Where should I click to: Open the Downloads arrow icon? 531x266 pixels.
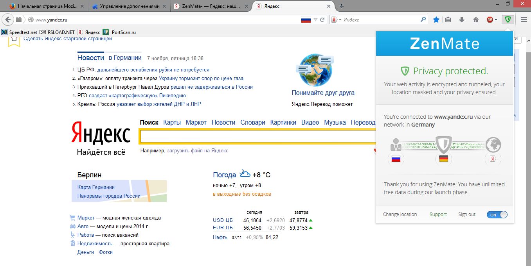(462, 20)
